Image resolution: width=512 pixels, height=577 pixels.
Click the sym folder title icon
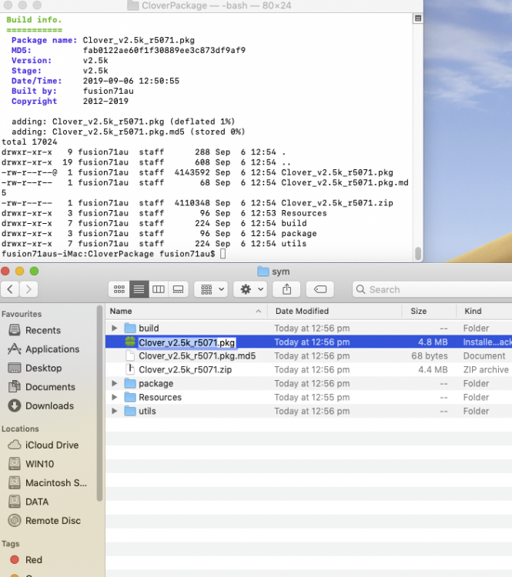tap(263, 272)
